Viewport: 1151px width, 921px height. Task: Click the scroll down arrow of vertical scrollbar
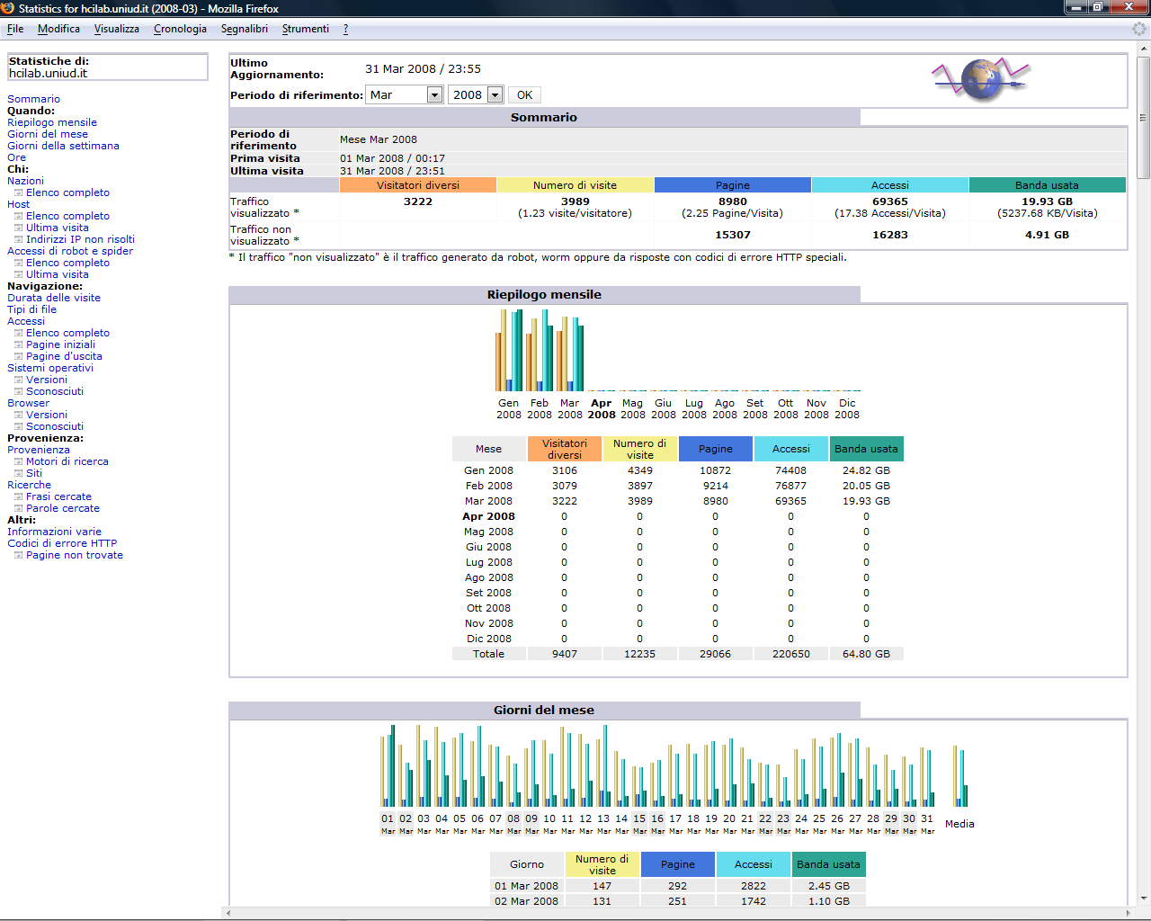pos(1143,898)
